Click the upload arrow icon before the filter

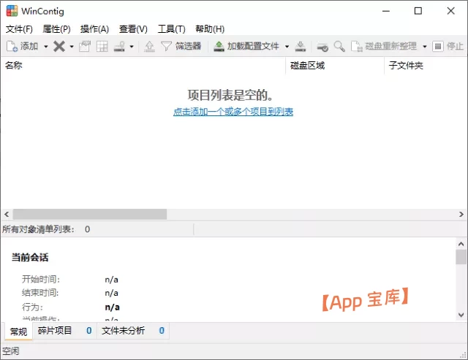(149, 46)
